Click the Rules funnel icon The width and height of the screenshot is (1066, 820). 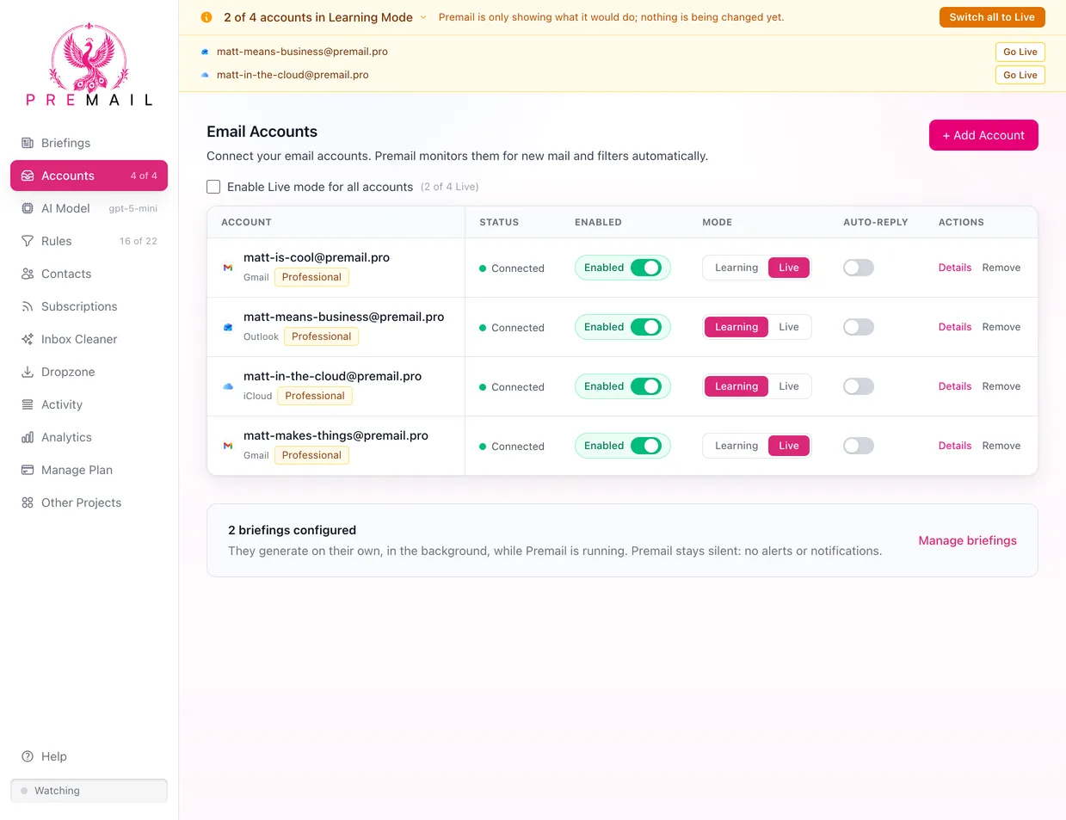[28, 241]
